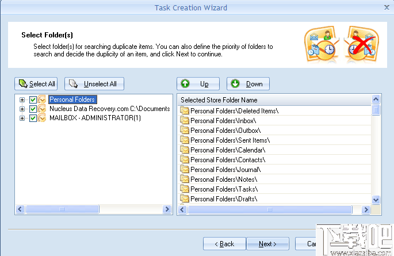This screenshot has height=256, width=394.
Task: Proceed with the Next button
Action: pyautogui.click(x=267, y=244)
